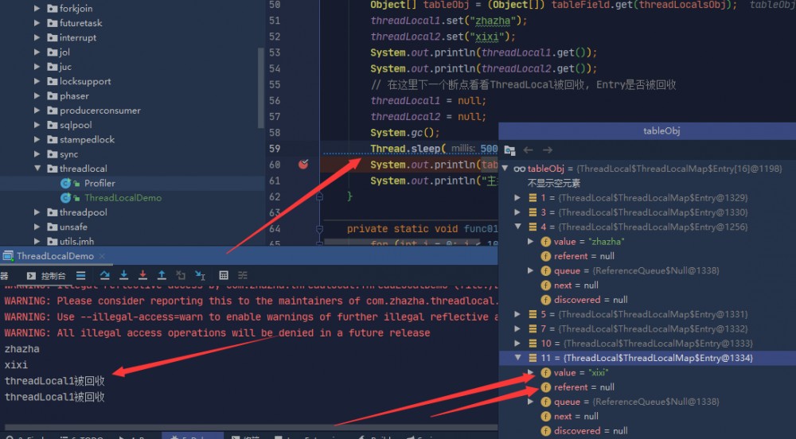Viewport: 796px width, 439px height.
Task: Select the ThreadLocalDemo debug session tab
Action: [x=55, y=256]
